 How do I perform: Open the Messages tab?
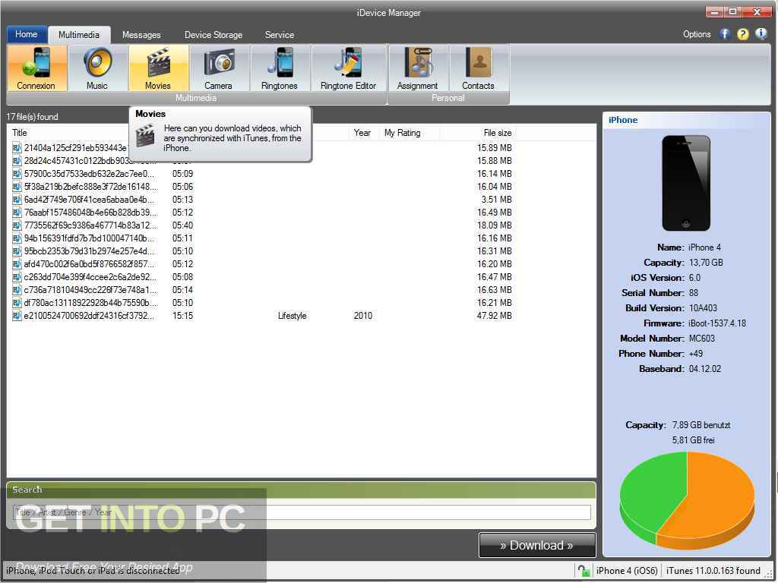tap(141, 35)
